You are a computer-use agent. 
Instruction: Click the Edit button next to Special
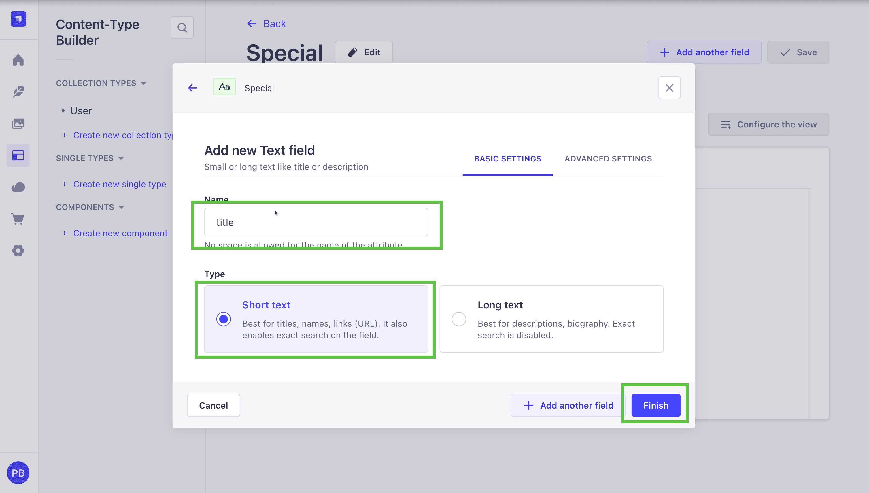364,52
